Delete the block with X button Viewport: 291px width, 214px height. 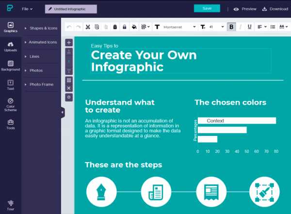tap(69, 88)
